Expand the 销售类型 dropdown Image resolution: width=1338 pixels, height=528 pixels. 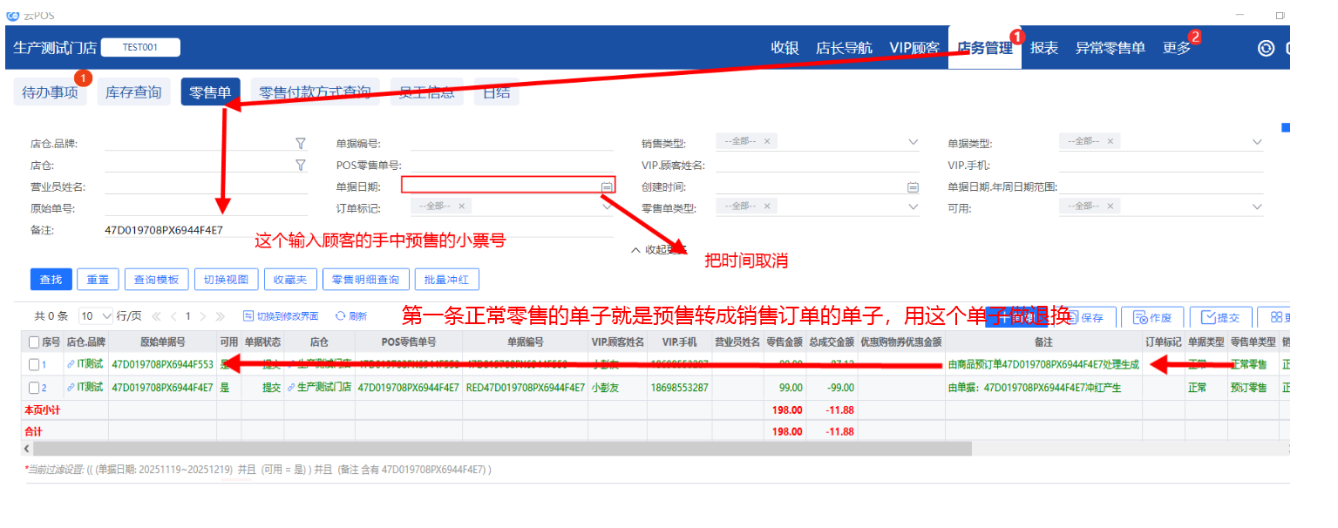pyautogui.click(x=913, y=142)
